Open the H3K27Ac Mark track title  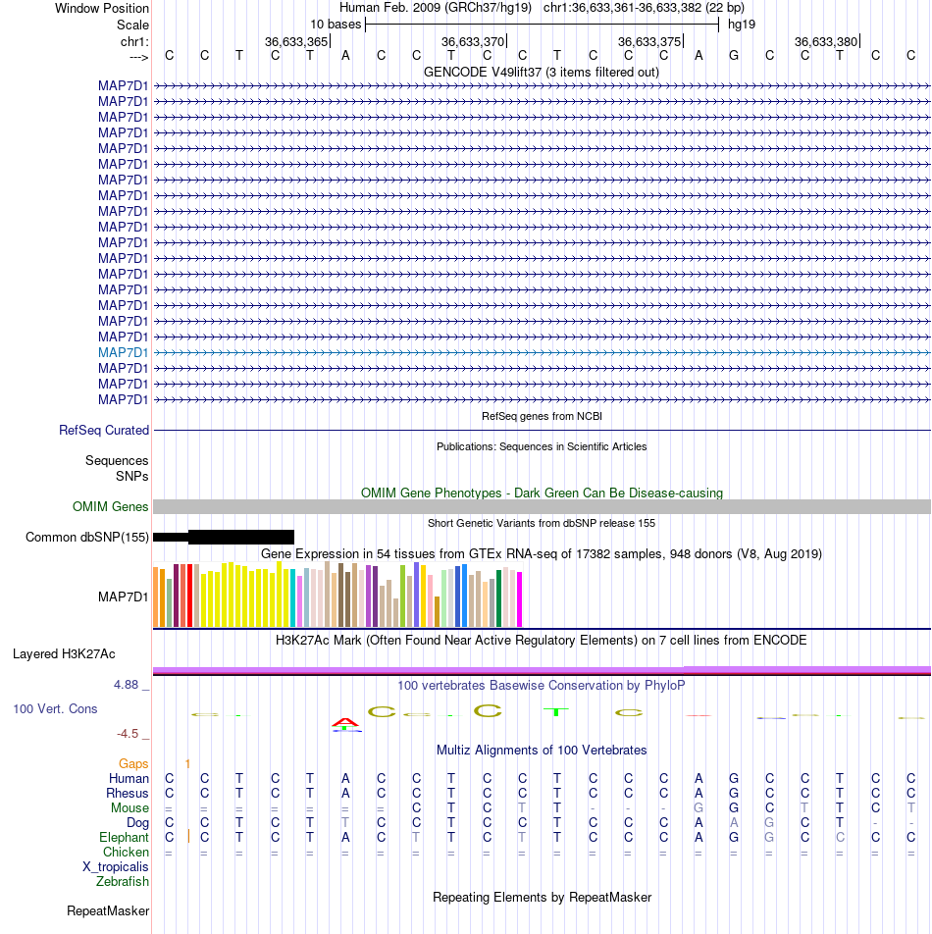pyautogui.click(x=542, y=641)
